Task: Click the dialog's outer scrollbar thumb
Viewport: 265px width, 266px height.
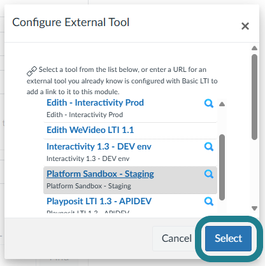Action: point(254,97)
